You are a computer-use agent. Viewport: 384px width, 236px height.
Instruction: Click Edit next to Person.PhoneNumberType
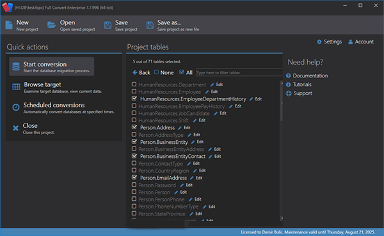(212, 207)
